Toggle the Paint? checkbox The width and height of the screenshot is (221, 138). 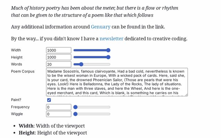[49, 100]
